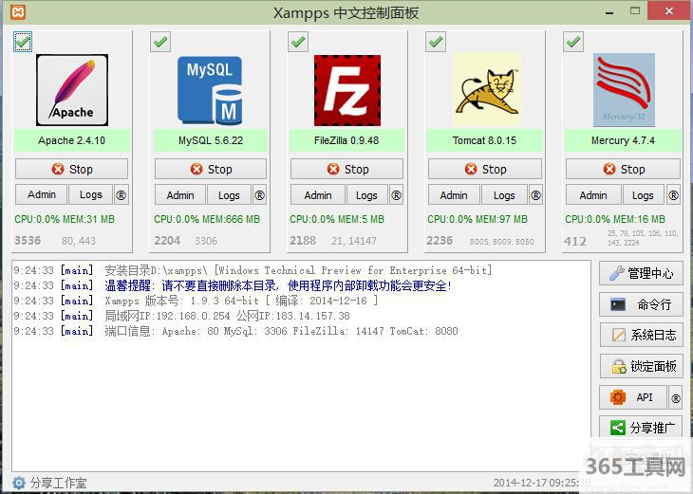
Task: Toggle the Apache service checkbox
Action: (23, 42)
